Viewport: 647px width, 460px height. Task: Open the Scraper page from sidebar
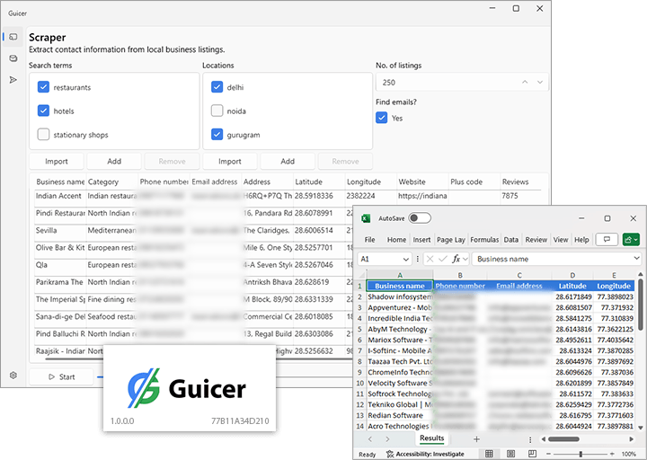tap(13, 37)
